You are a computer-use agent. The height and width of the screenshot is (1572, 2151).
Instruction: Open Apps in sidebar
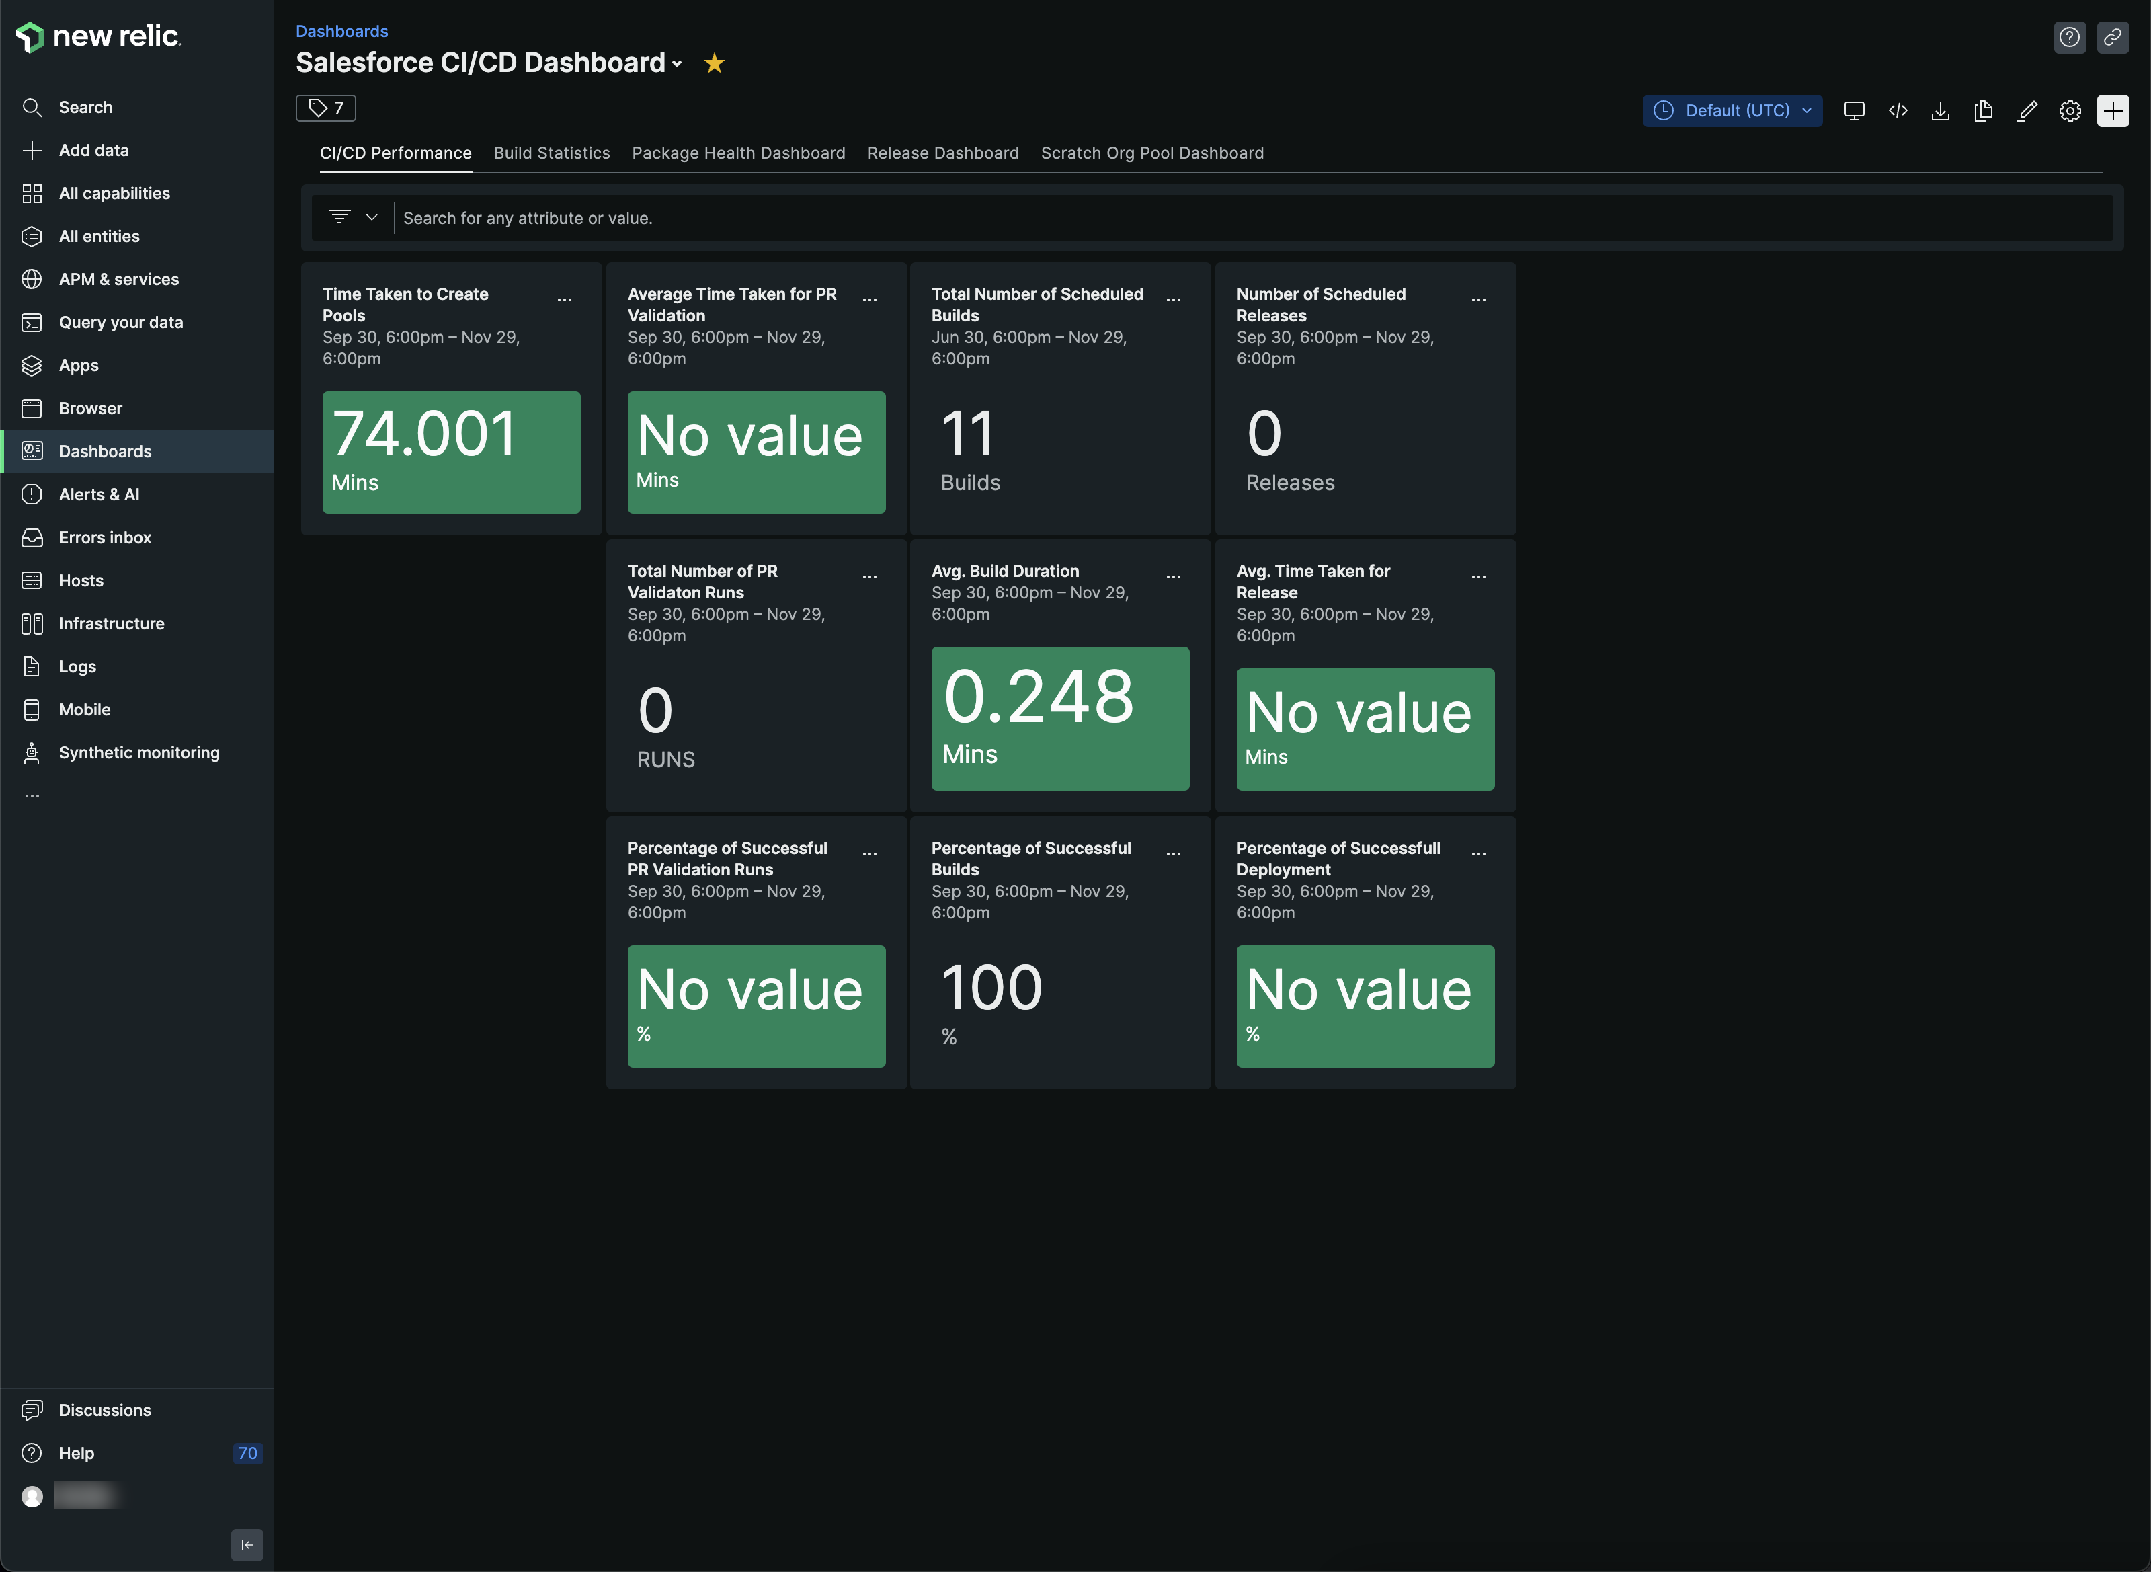click(137, 365)
